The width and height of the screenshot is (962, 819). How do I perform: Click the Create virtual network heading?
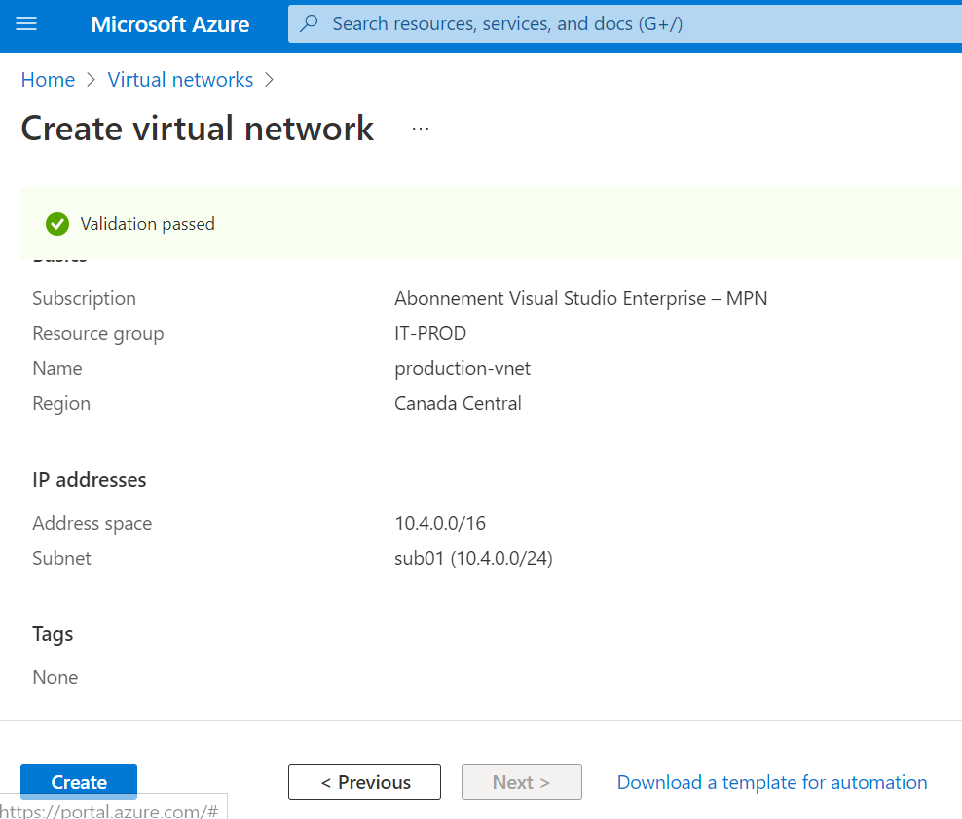(x=198, y=129)
